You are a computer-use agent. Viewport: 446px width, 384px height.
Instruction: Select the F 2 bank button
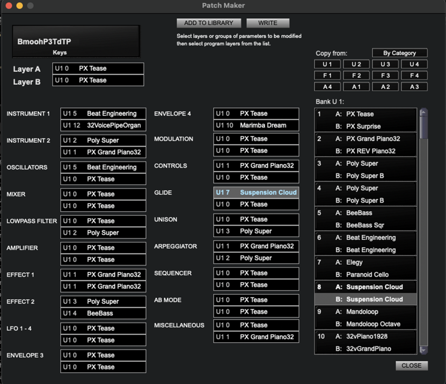tap(356, 76)
